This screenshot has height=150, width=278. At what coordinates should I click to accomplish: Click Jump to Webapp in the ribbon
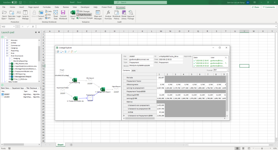point(25,15)
